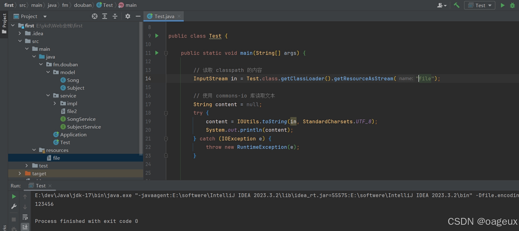The height and width of the screenshot is (231, 519).
Task: Click the Stop square icon in the Run panel
Action: pyautogui.click(x=14, y=219)
